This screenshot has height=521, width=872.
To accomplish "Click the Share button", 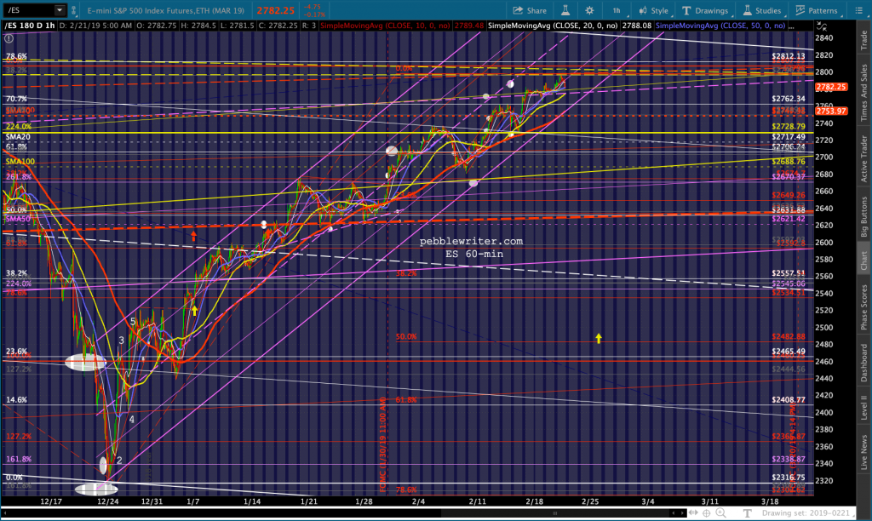I will (530, 10).
